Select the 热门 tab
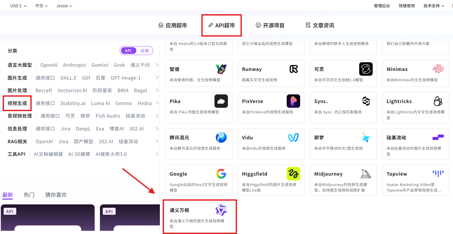The height and width of the screenshot is (234, 453). click(29, 195)
